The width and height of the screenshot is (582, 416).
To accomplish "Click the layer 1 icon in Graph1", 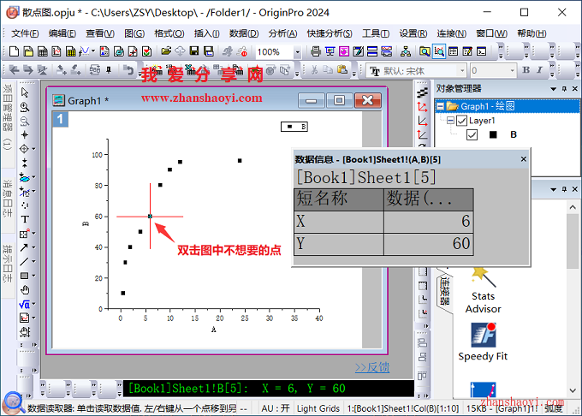I will coord(60,119).
